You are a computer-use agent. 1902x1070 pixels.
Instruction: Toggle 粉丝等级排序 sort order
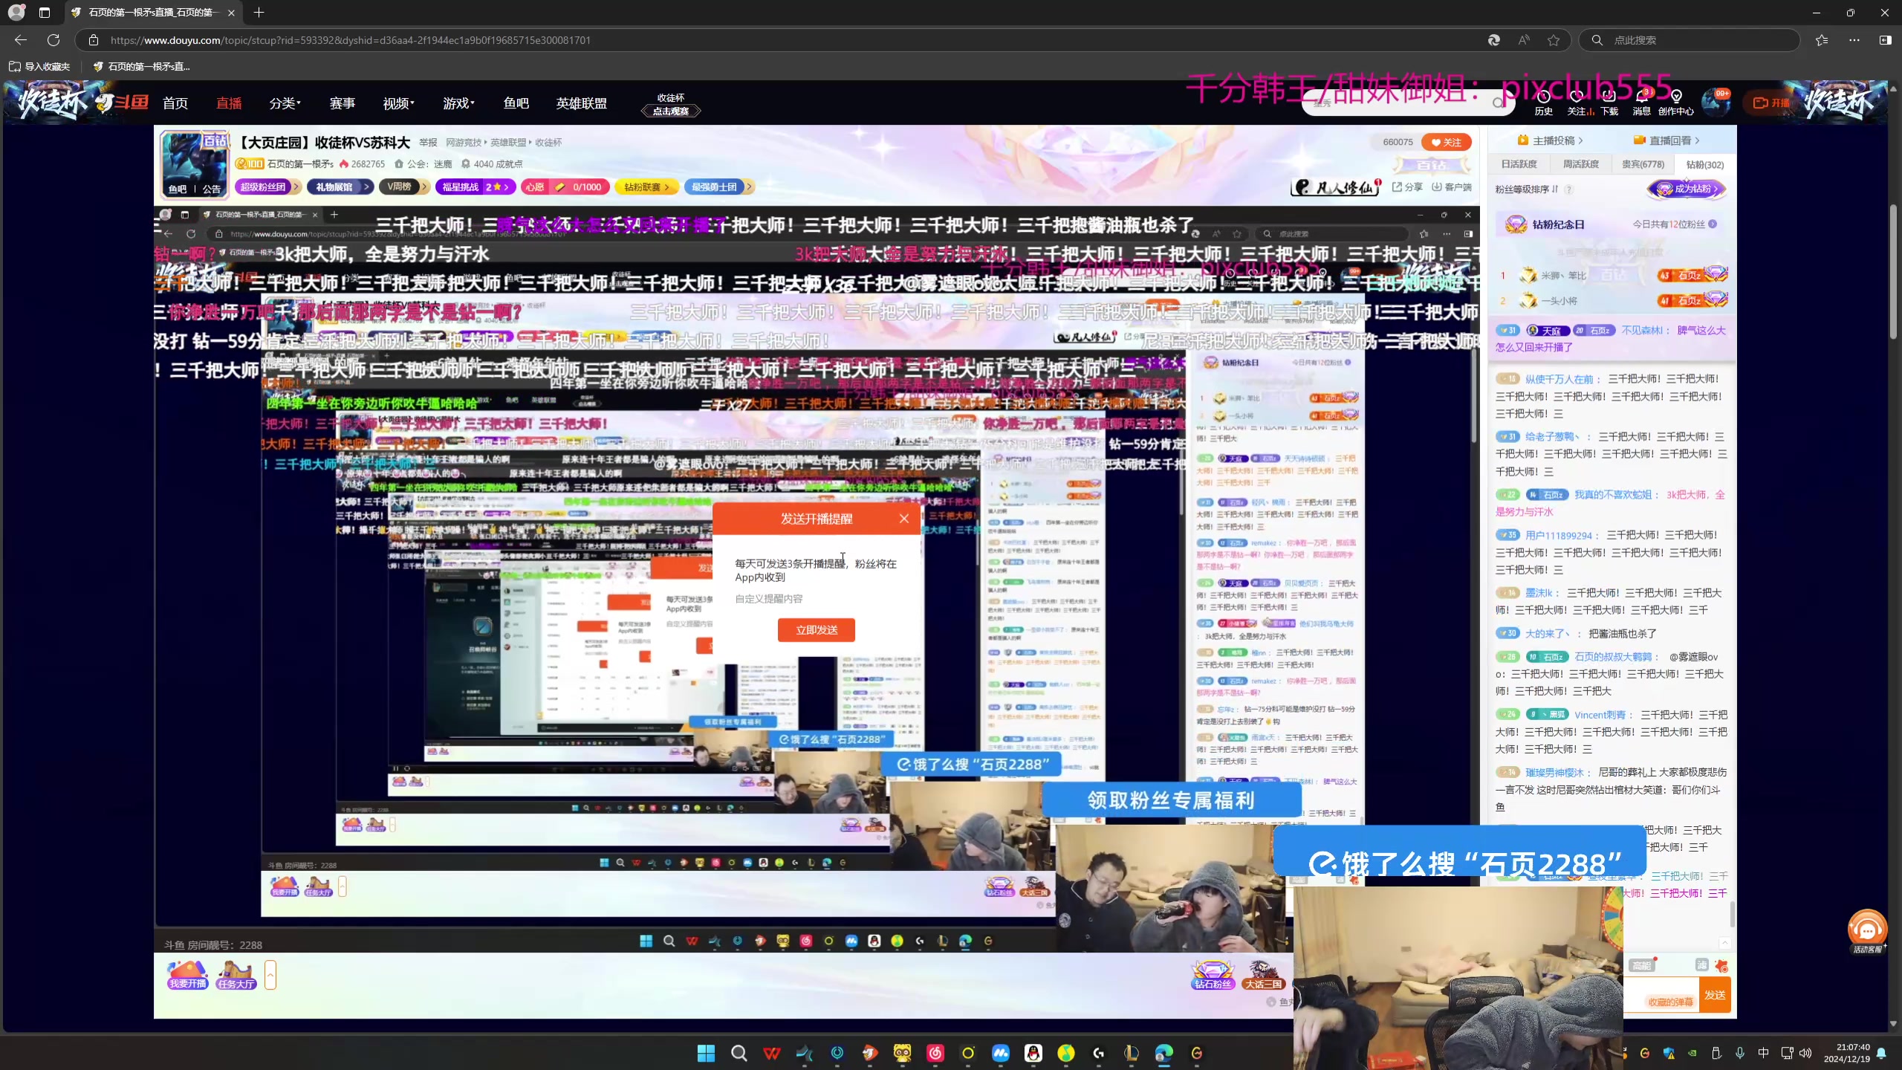(x=1527, y=189)
